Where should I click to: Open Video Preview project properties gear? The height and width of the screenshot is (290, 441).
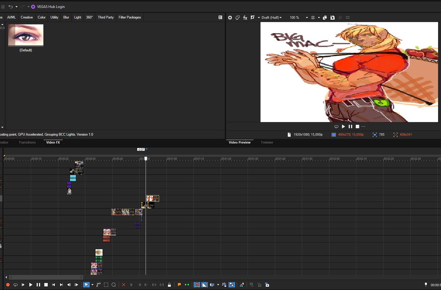pos(230,17)
